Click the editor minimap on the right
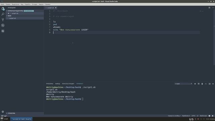The image size is (215, 121). click(x=202, y=11)
